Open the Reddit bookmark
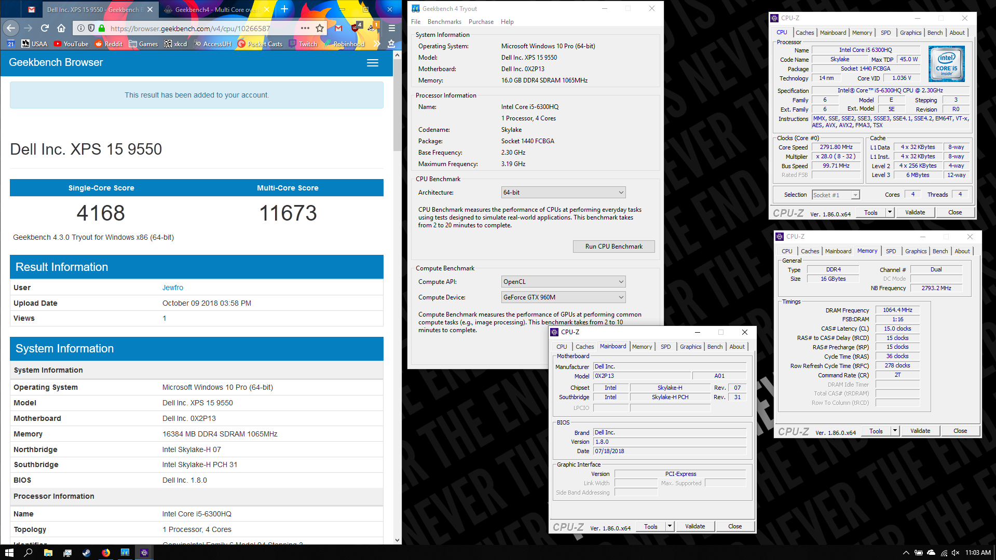 click(109, 44)
